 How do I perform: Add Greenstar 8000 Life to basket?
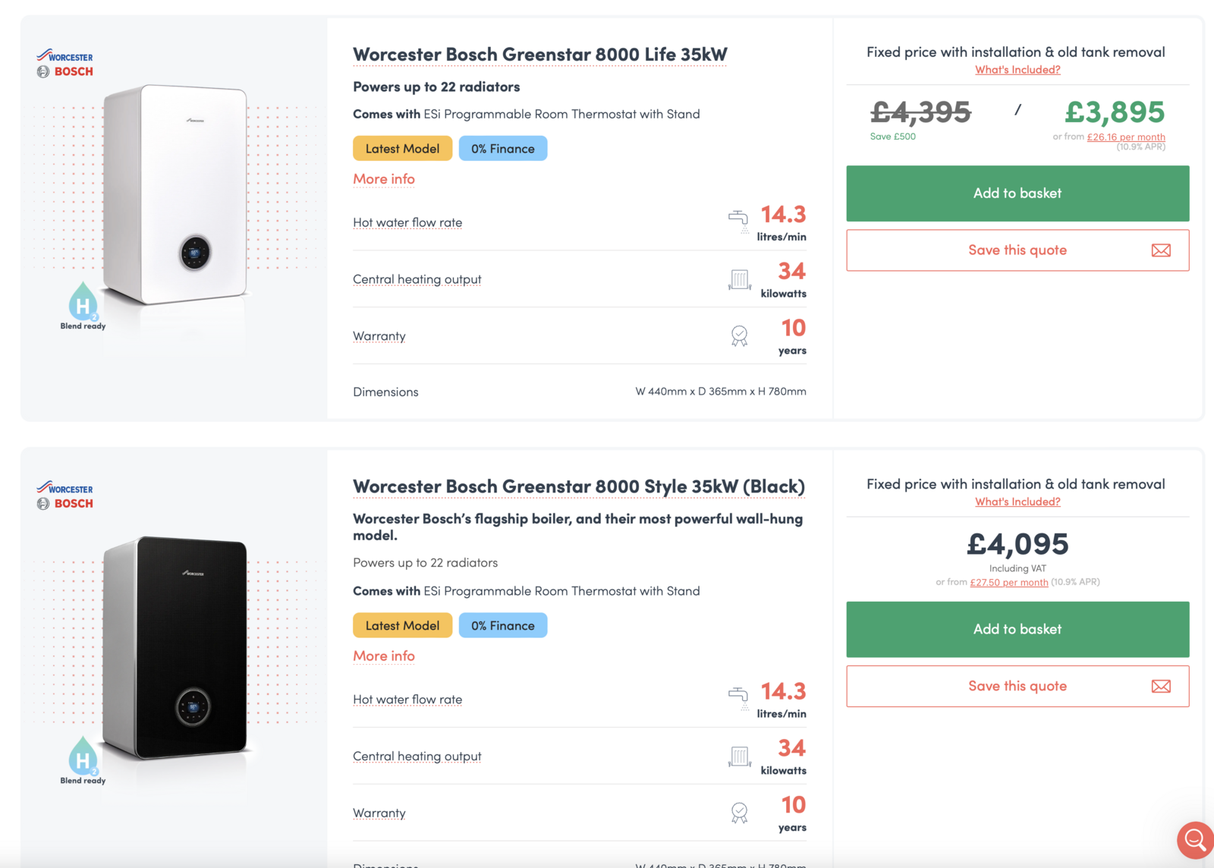coord(1017,193)
